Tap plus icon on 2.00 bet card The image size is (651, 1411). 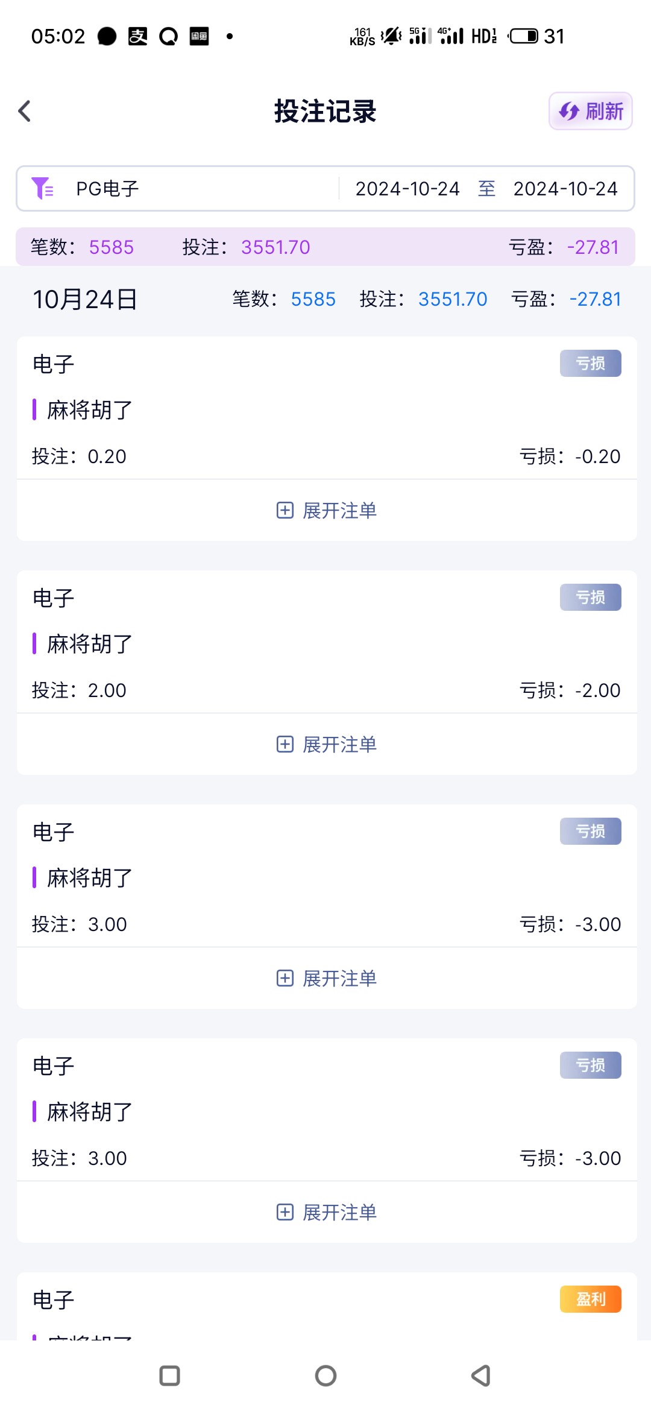[285, 745]
